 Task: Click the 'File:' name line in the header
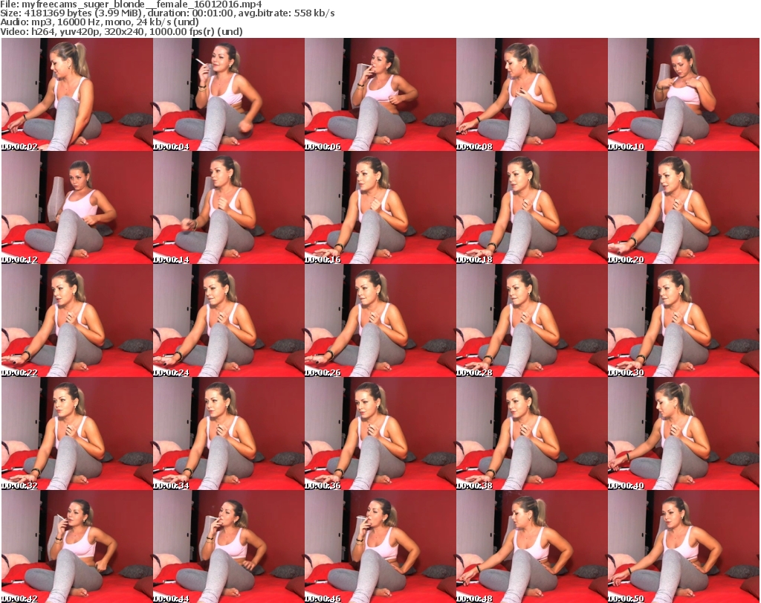[x=131, y=4]
